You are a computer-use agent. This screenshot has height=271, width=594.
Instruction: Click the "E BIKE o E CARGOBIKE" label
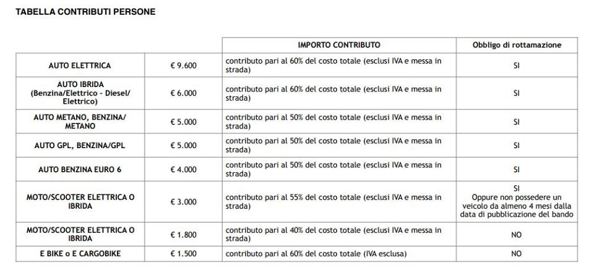[x=80, y=254]
